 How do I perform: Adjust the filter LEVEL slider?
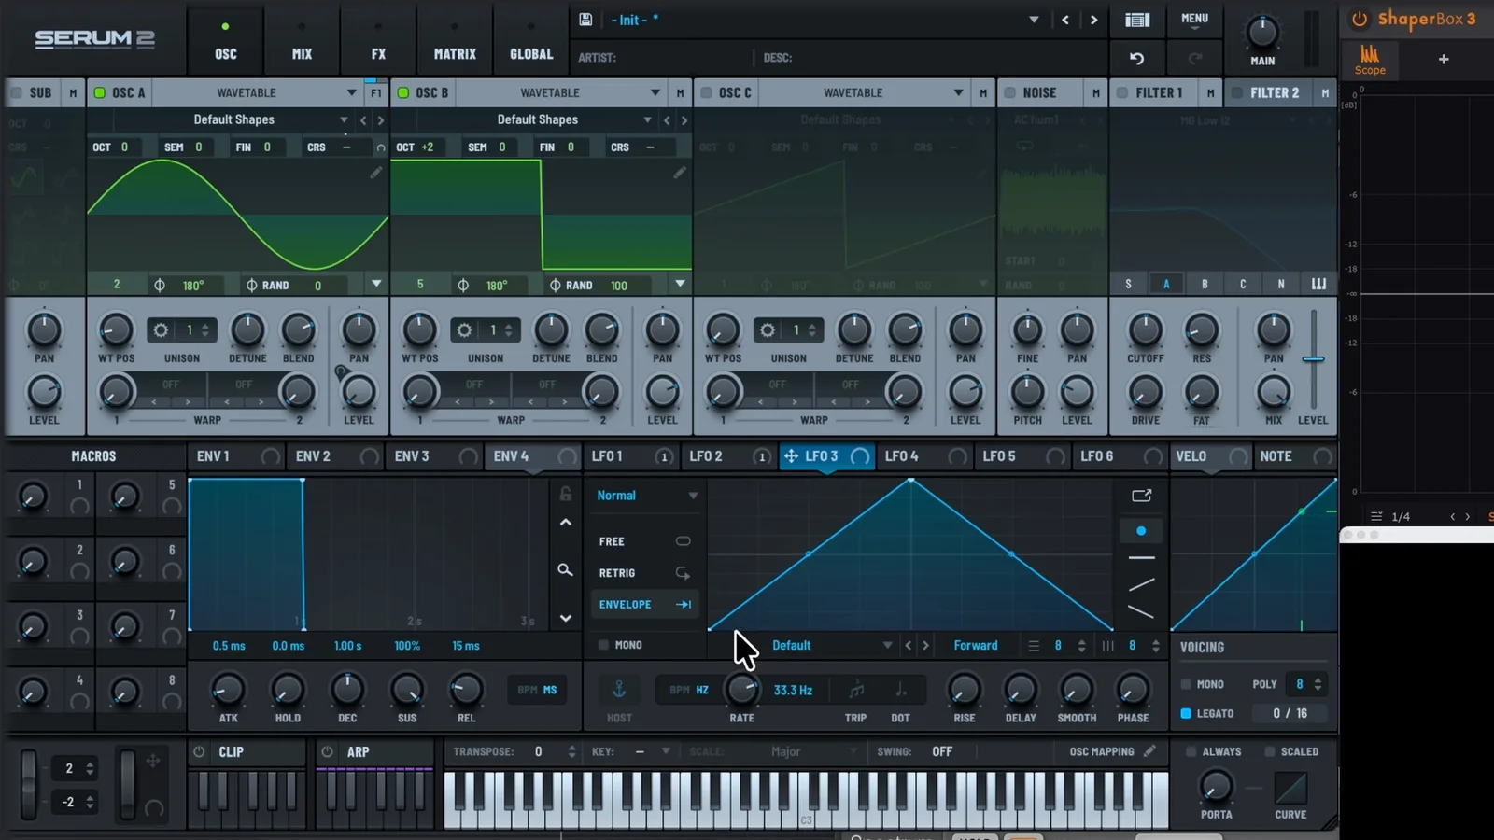[1313, 359]
